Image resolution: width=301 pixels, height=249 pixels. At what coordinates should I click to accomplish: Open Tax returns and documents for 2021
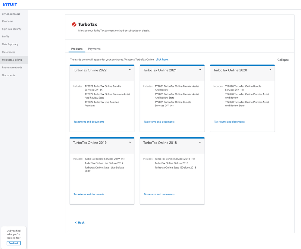tap(159, 122)
